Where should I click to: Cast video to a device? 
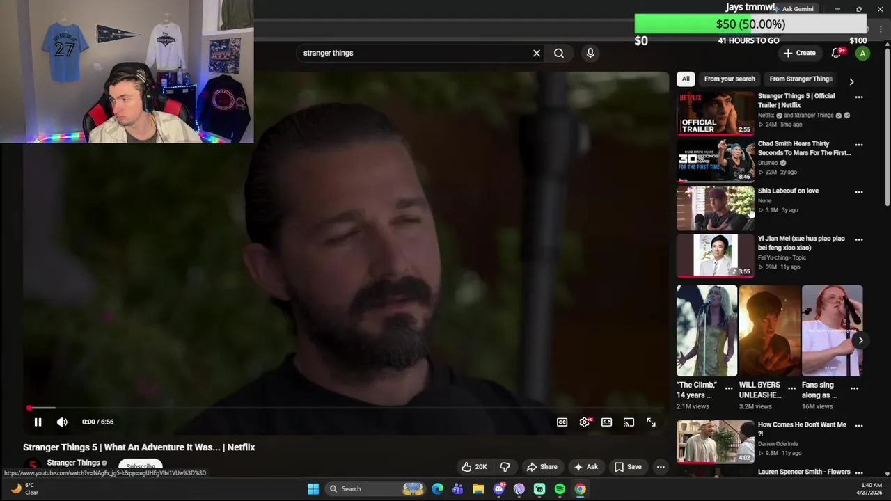[629, 422]
